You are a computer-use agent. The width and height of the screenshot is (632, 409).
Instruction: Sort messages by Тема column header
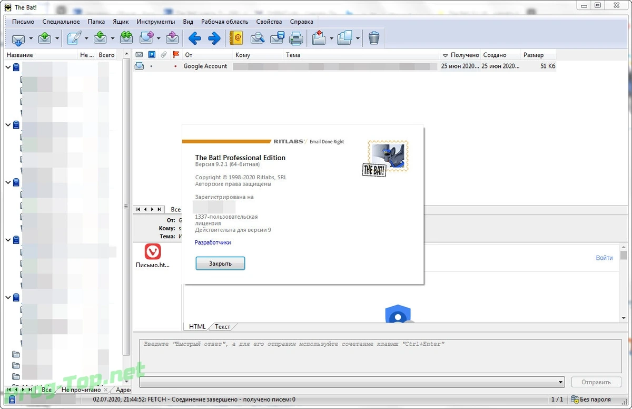[x=361, y=55]
